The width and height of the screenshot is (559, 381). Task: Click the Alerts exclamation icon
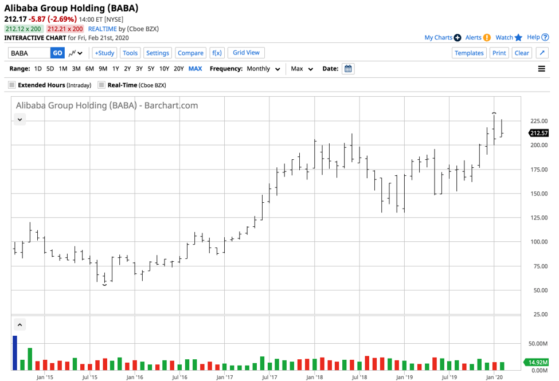[x=487, y=37]
